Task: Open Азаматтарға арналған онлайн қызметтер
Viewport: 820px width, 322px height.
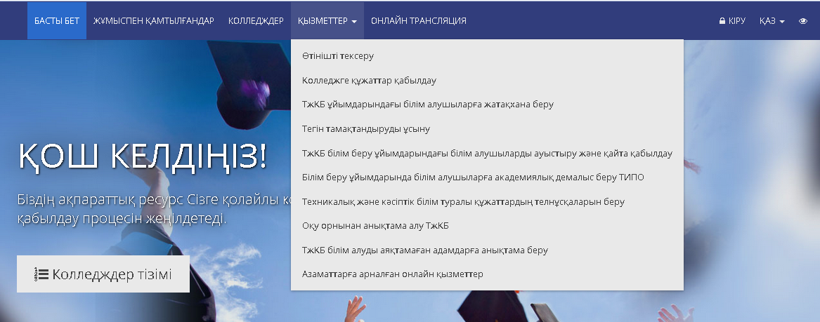Action: (392, 274)
